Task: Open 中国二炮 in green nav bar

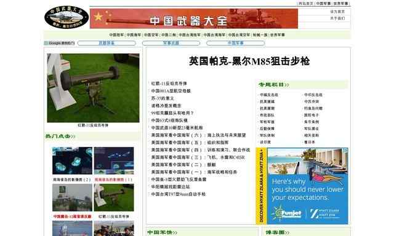Action: [x=168, y=35]
